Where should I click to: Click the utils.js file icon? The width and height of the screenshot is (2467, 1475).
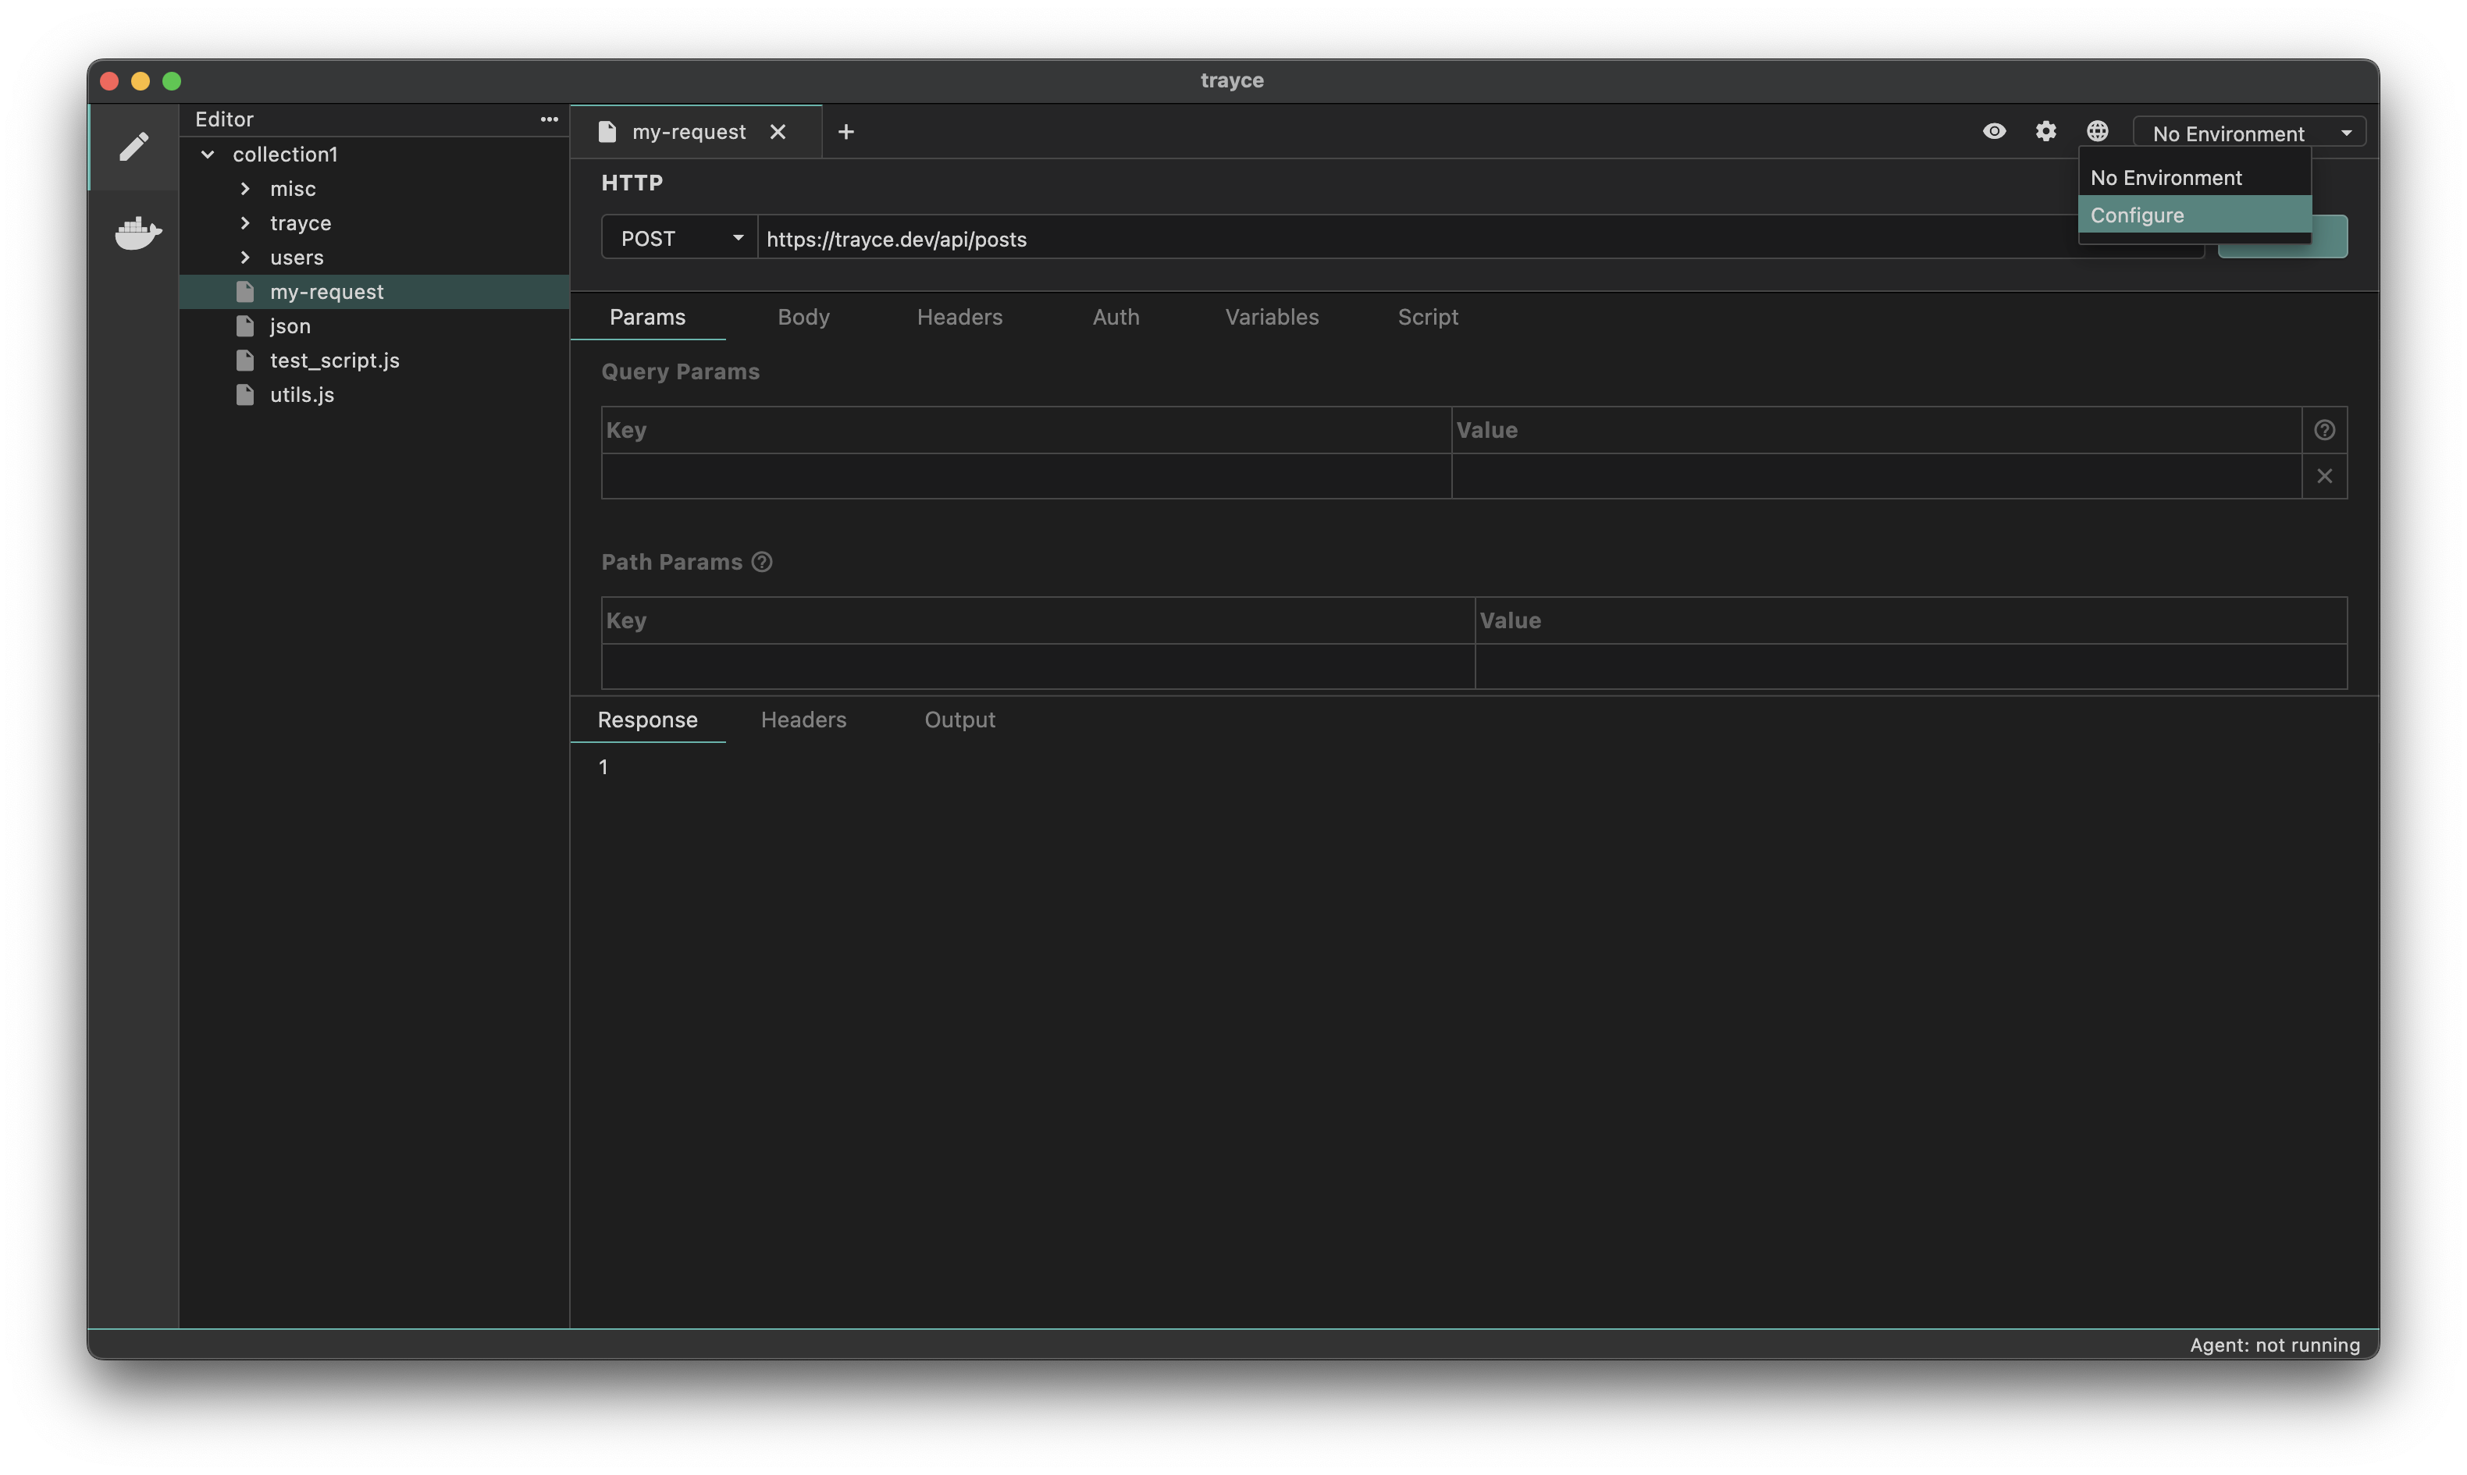(x=245, y=395)
